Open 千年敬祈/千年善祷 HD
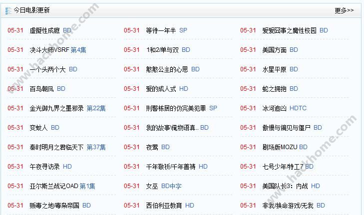The height and width of the screenshot is (215, 364). [x=177, y=167]
